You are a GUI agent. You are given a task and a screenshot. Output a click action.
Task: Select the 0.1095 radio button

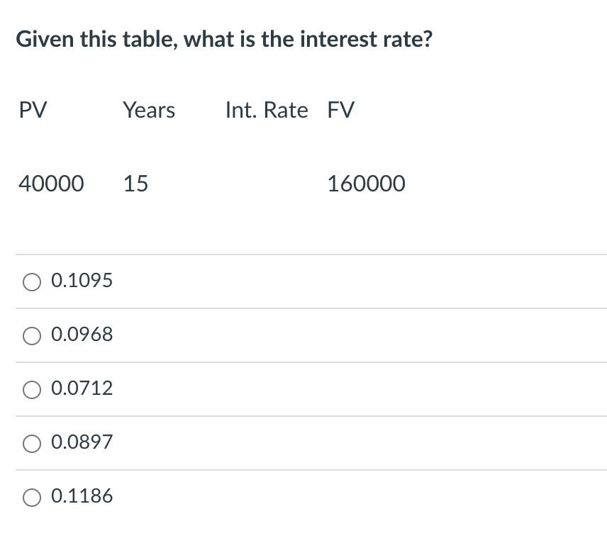tap(31, 281)
